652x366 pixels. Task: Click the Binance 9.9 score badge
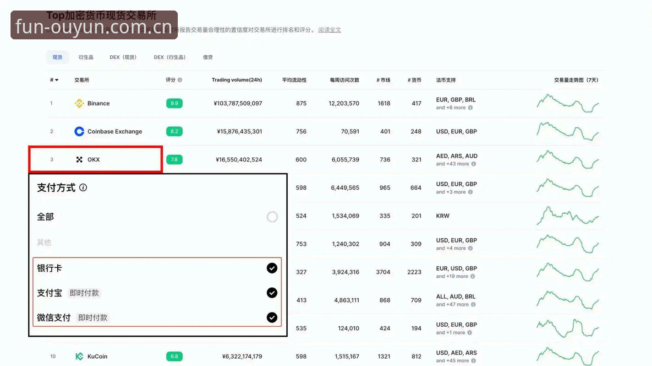[x=174, y=103]
